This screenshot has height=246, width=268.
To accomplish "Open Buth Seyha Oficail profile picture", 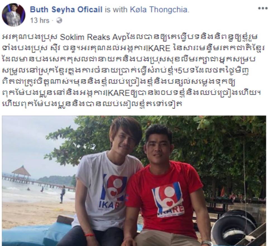I will (x=13, y=15).
